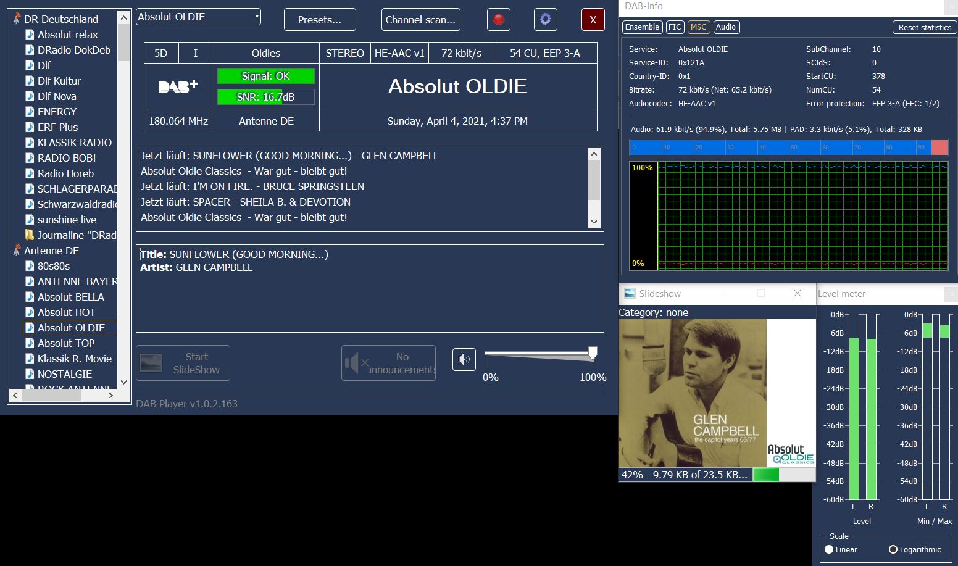Click the red record button
The image size is (958, 566).
tap(499, 20)
